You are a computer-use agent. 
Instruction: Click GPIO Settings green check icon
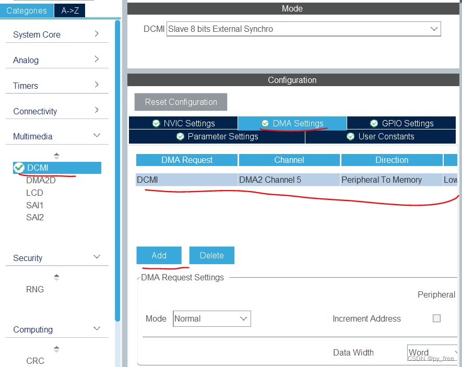374,123
